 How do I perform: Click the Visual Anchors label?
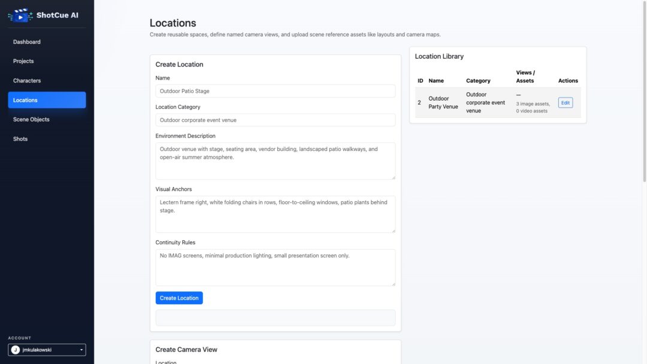(174, 189)
